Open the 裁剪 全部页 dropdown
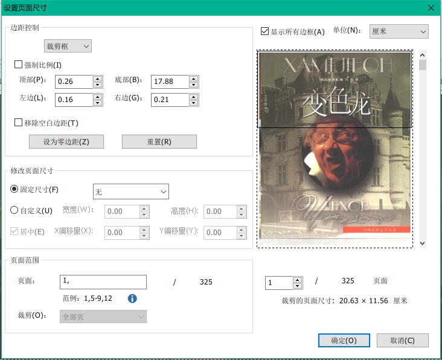This screenshot has width=442, height=360. click(x=103, y=317)
